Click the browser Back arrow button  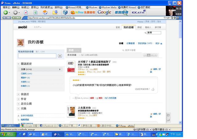6,13
